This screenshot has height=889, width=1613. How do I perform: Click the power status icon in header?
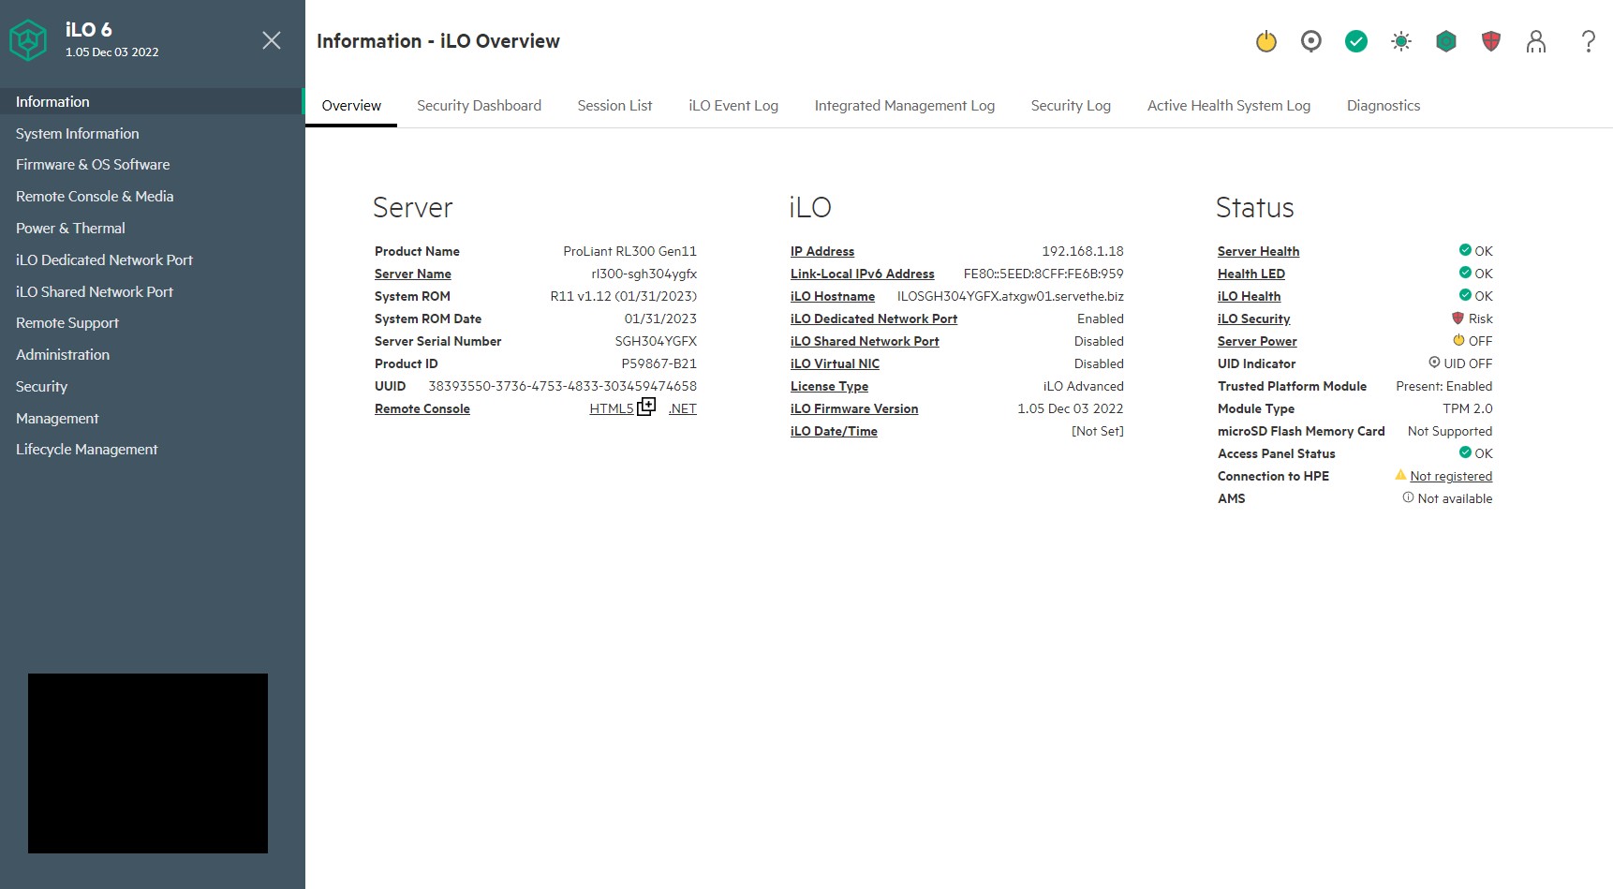(x=1266, y=41)
